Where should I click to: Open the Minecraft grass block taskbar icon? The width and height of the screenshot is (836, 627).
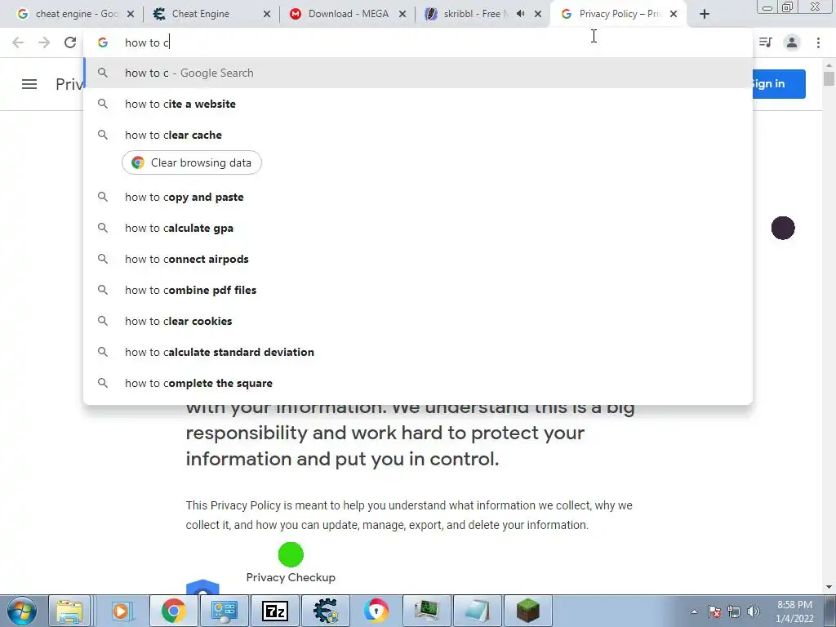[x=528, y=611]
